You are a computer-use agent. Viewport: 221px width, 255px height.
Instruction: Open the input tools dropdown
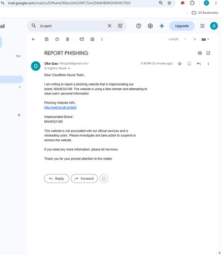[x=205, y=39]
